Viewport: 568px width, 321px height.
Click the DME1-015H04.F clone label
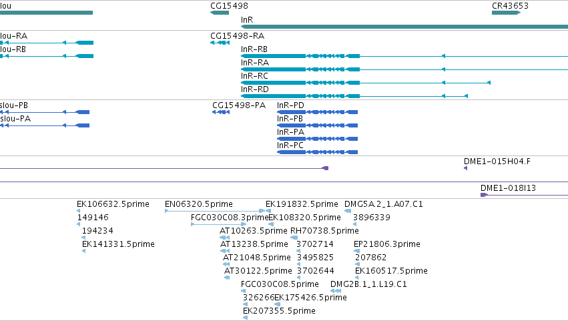[497, 162]
